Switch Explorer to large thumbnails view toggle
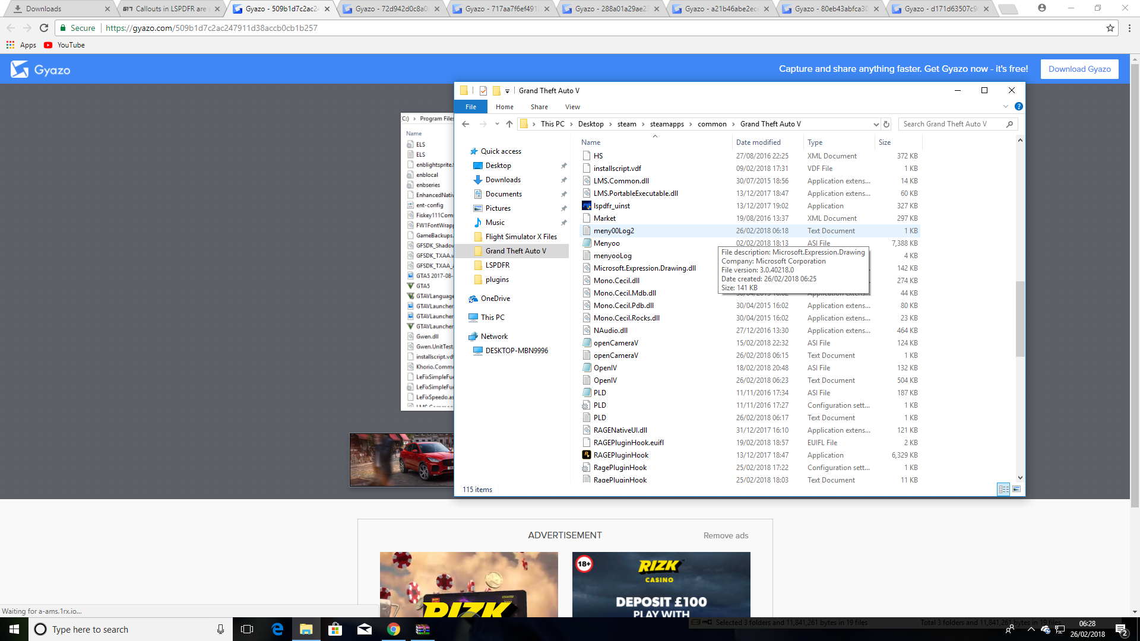 tap(1016, 489)
